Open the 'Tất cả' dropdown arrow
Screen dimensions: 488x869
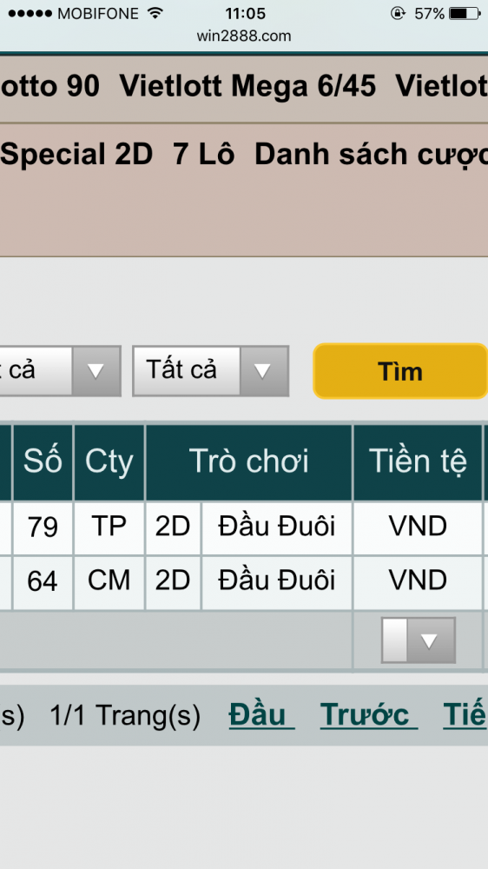tap(264, 371)
